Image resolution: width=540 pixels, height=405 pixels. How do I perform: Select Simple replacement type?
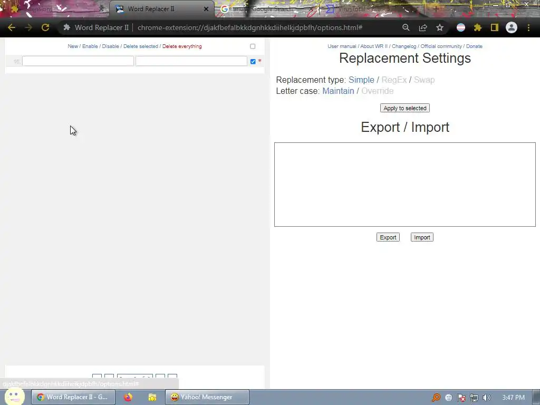click(361, 80)
